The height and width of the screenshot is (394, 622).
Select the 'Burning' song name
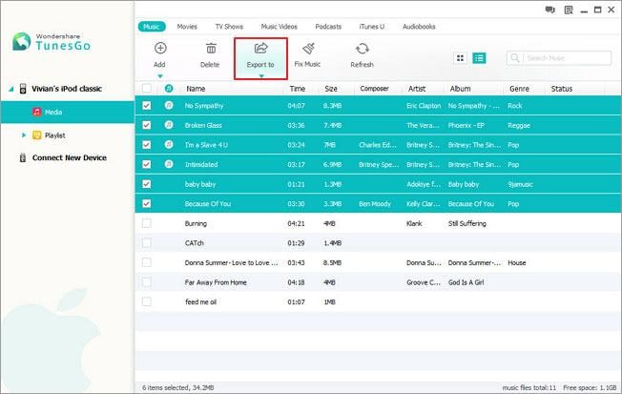click(x=196, y=223)
